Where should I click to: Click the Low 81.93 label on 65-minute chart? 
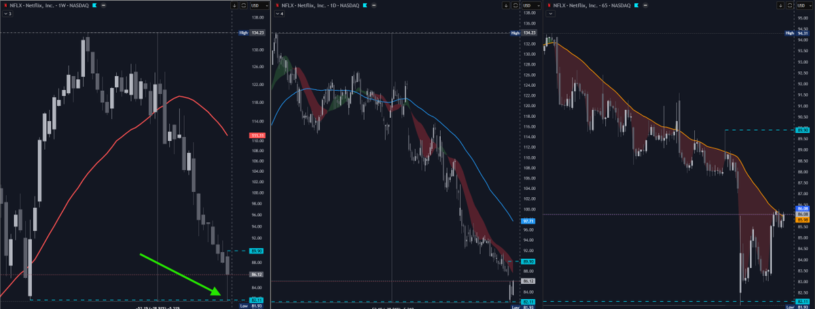[x=797, y=306]
